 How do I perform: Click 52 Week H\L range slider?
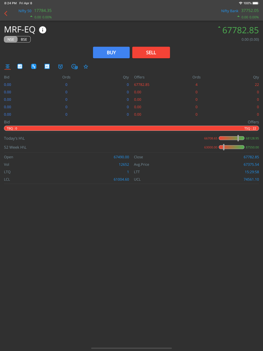(x=232, y=147)
